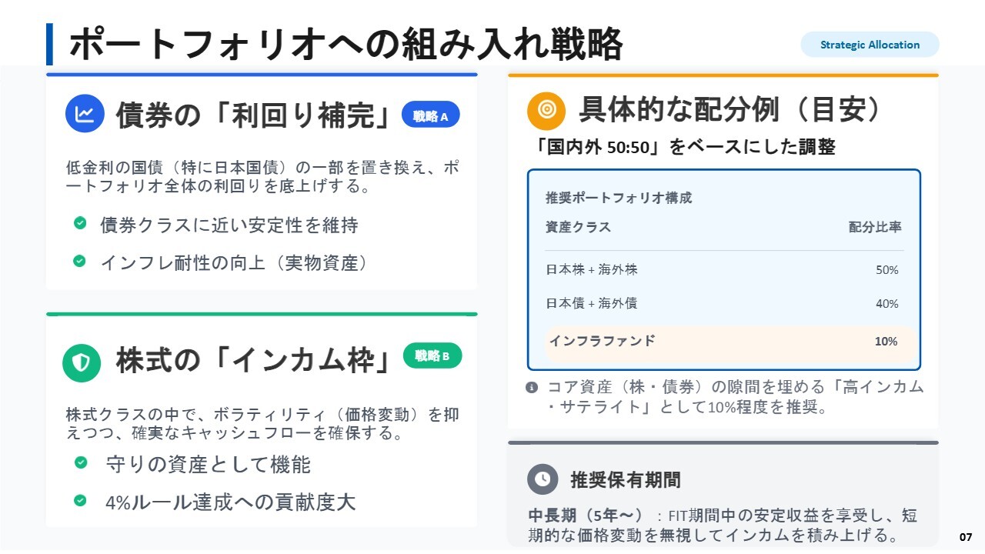Select the 日本債 + 海外債 row

click(x=723, y=303)
